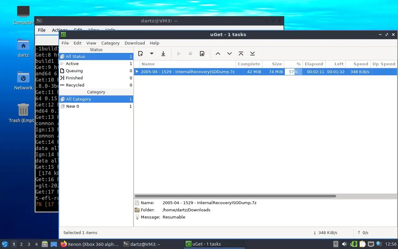Click the uGet window icon in title bar
Image resolution: width=398 pixels, height=249 pixels.
[63, 35]
